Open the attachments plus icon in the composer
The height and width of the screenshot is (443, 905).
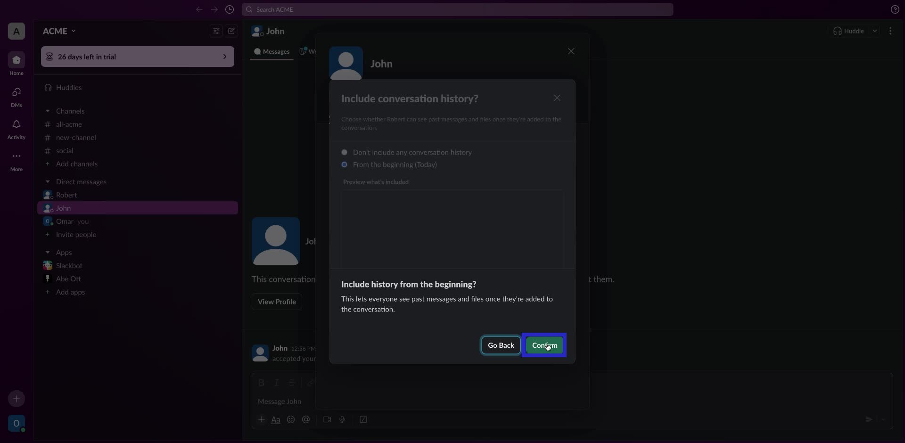262,419
